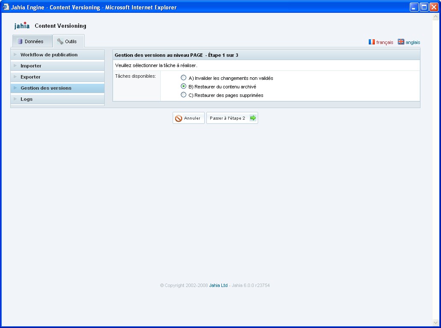Expand the Exporter arrow
This screenshot has height=328, width=441.
point(15,77)
